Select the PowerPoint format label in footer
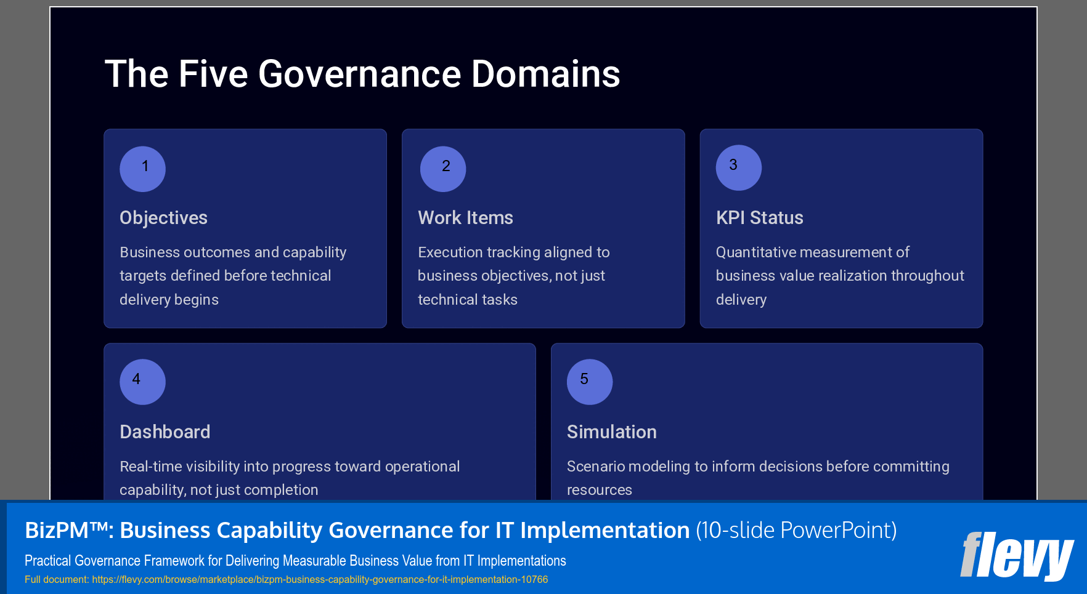1087x594 pixels. point(796,530)
